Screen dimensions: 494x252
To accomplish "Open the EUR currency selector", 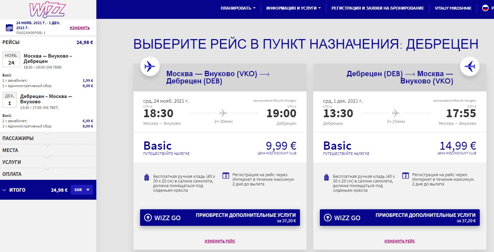I will tap(82, 190).
